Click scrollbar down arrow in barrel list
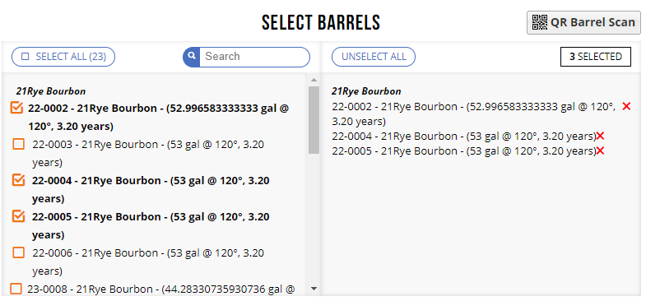 pyautogui.click(x=314, y=289)
